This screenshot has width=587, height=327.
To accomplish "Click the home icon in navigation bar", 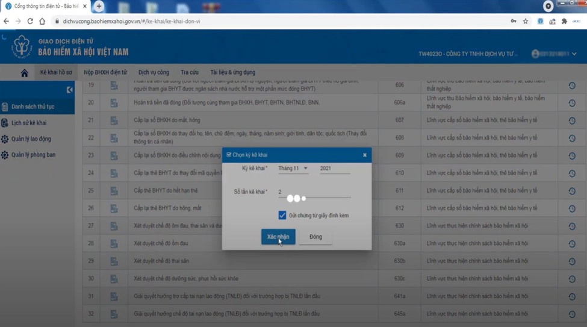I will (24, 73).
